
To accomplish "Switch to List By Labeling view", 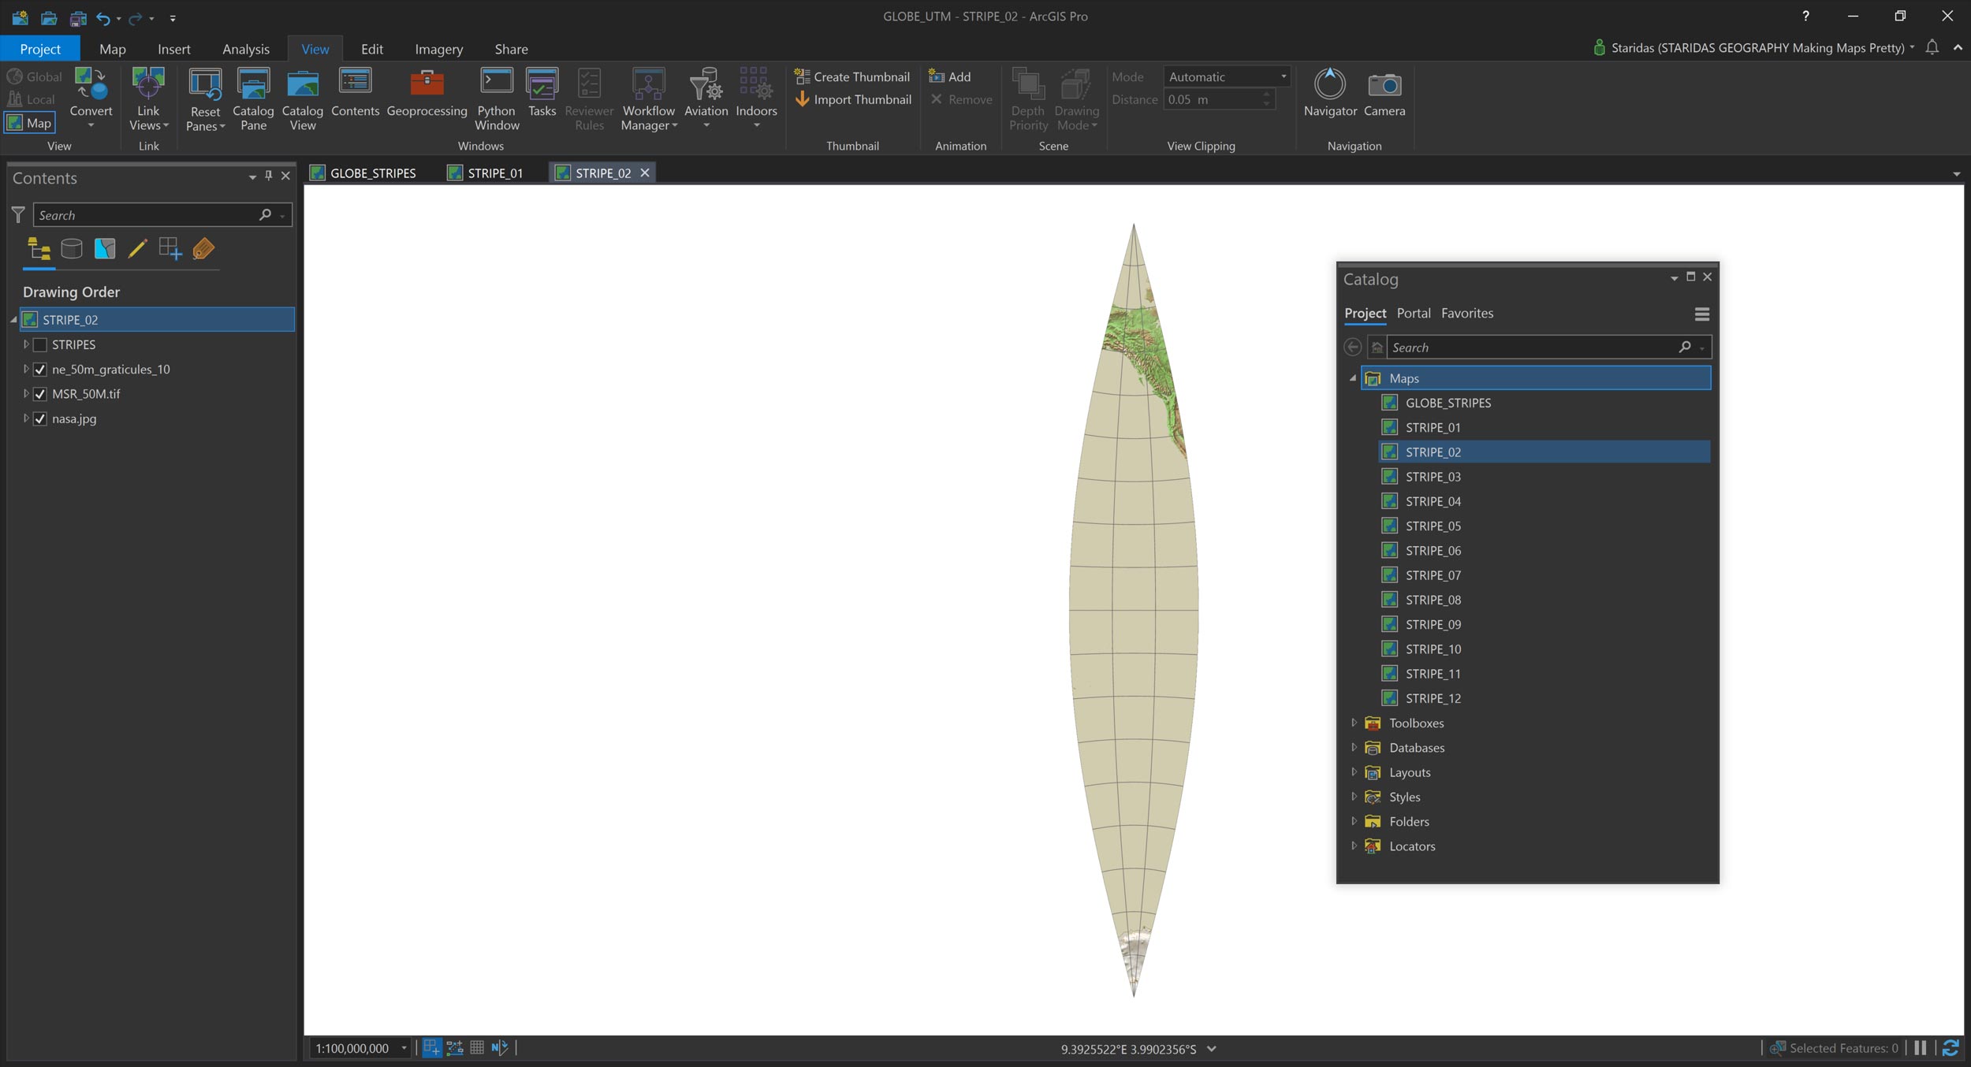I will tap(203, 249).
